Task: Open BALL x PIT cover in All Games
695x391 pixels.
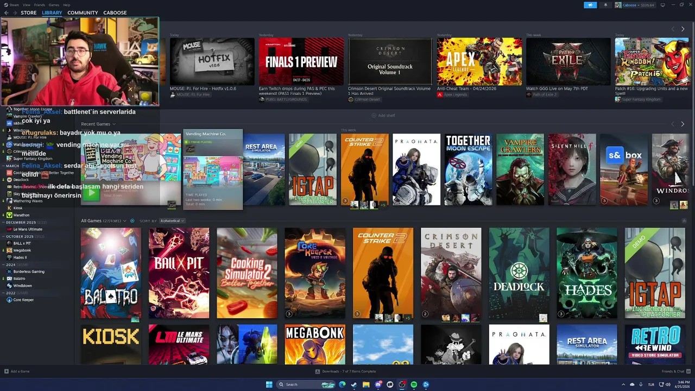Action: pyautogui.click(x=179, y=273)
